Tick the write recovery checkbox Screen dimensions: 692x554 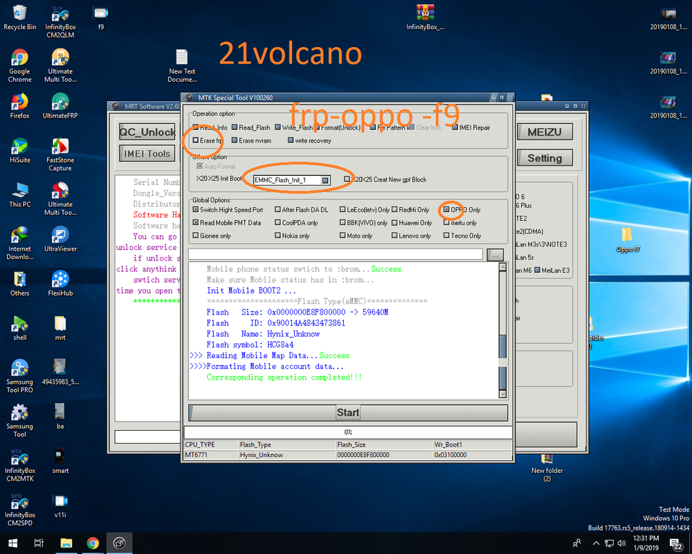(x=291, y=140)
